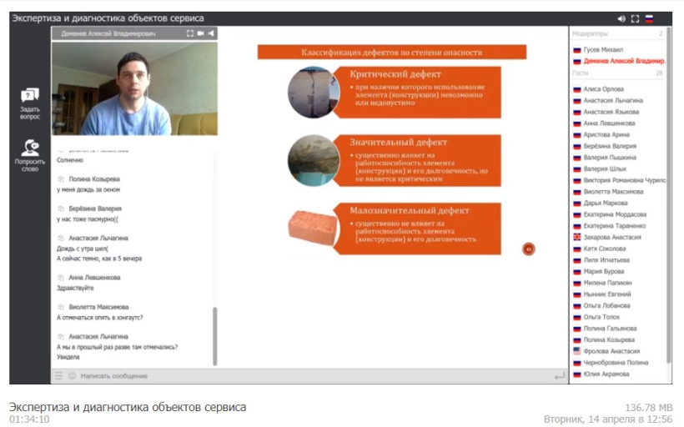This screenshot has width=684, height=427.
Task: Click Анна Левшенкова's chat message name
Action: pyautogui.click(x=94, y=278)
